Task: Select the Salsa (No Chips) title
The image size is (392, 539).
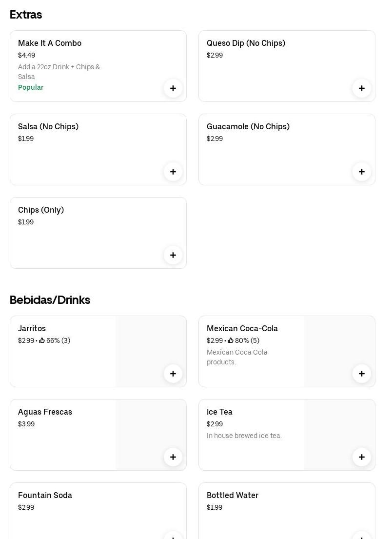Action: [48, 127]
